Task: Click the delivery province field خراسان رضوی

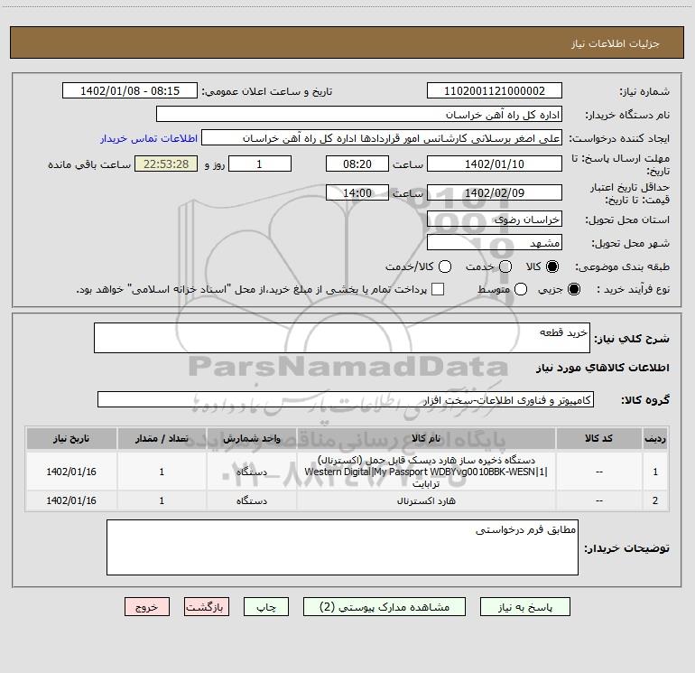Action: 495,219
